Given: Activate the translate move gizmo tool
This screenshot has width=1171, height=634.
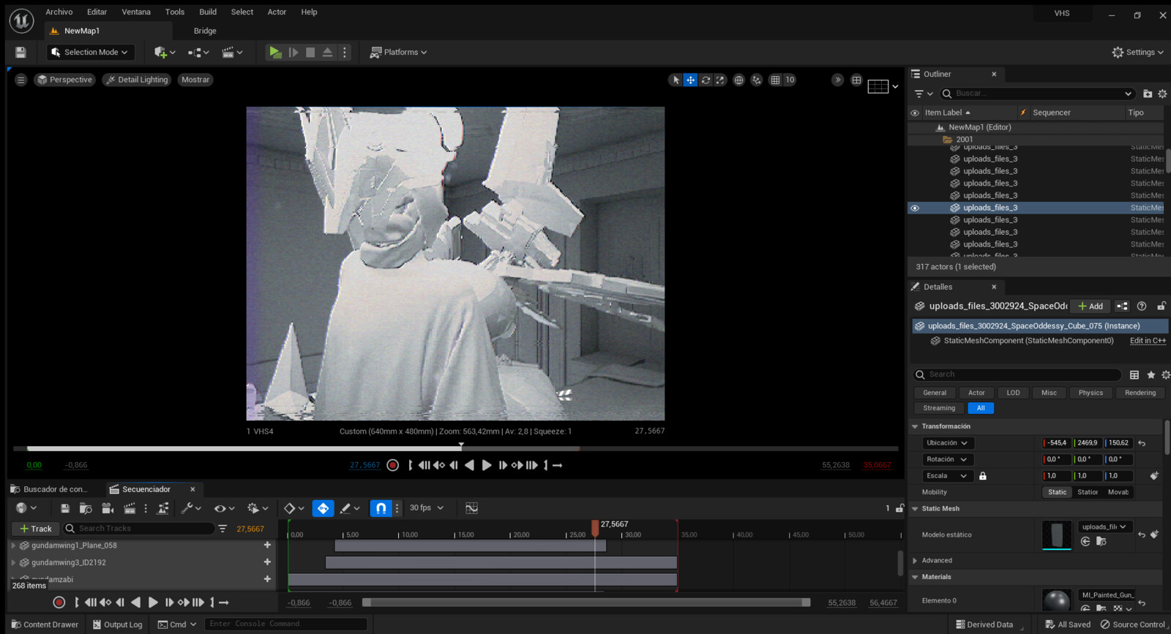Looking at the screenshot, I should click(x=690, y=80).
